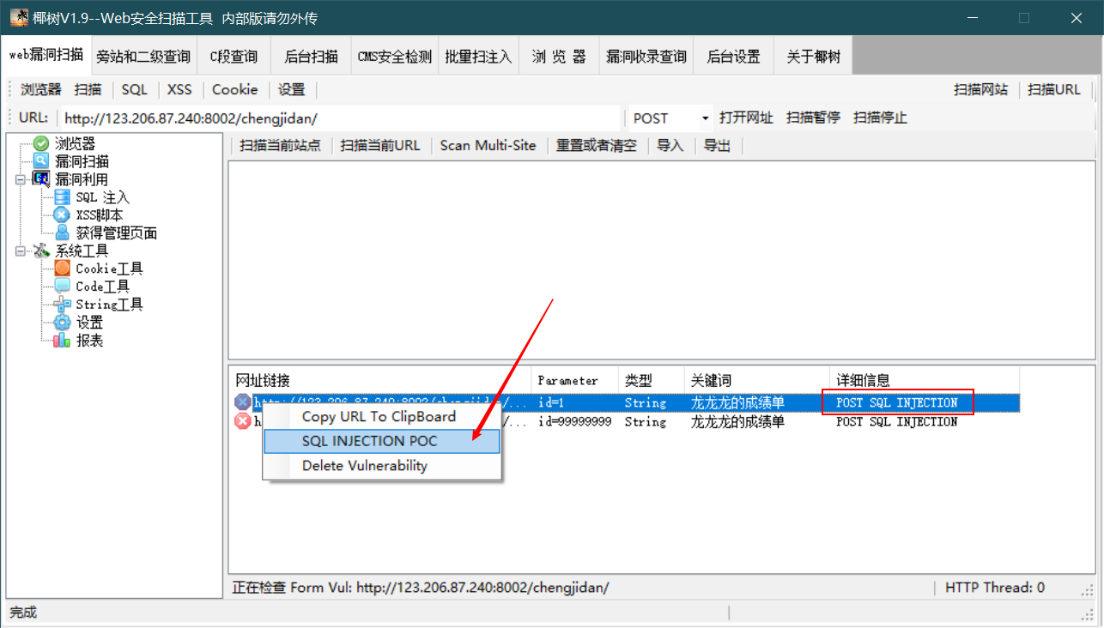Screen dimensions: 1104x628
Task: Click the 详细信息 column header
Action: 925,380
